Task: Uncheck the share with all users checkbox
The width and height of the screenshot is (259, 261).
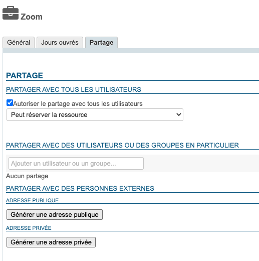Action: point(10,103)
